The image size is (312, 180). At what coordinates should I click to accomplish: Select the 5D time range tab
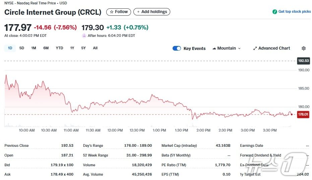click(22, 48)
